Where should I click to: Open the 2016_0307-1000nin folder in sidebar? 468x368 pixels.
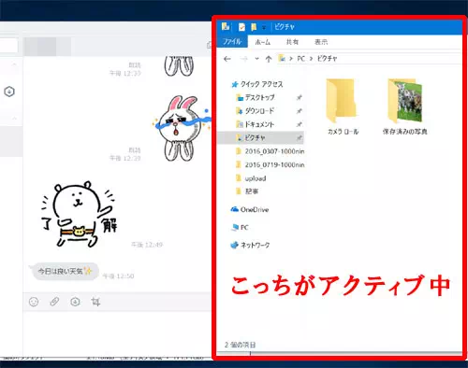click(271, 151)
